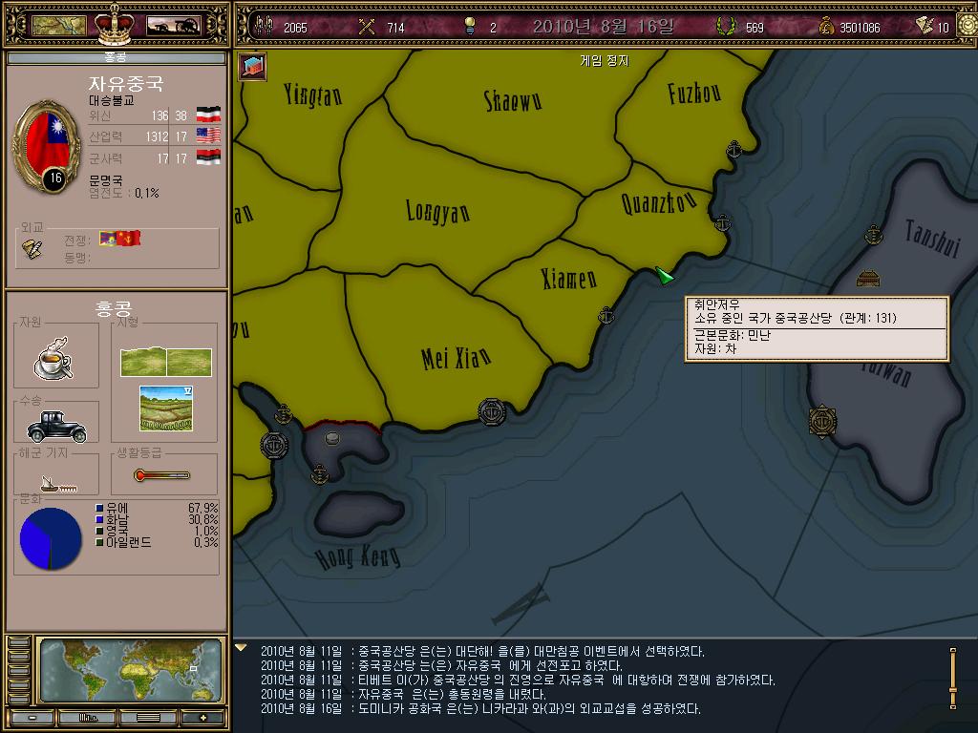Click the building view icon on map
The width and height of the screenshot is (978, 733).
[x=252, y=66]
